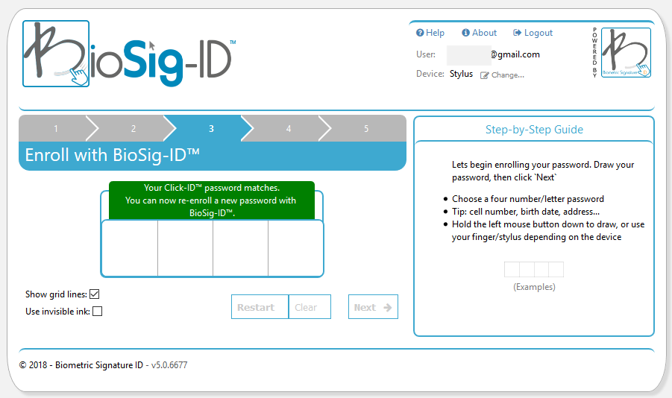Click the Show grid lines label
This screenshot has width=672, height=398.
(56, 294)
